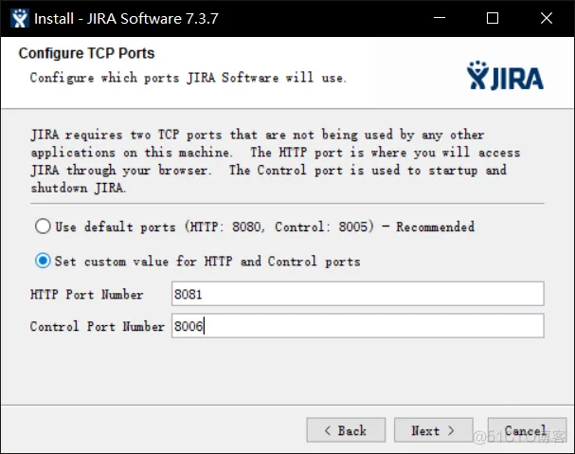Minimize the installer window
575x454 pixels.
click(x=439, y=18)
